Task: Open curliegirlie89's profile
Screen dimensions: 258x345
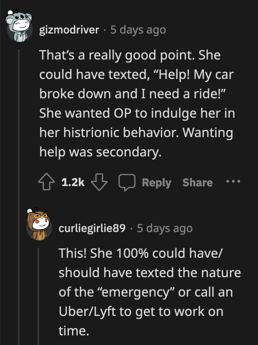Action: point(93,228)
